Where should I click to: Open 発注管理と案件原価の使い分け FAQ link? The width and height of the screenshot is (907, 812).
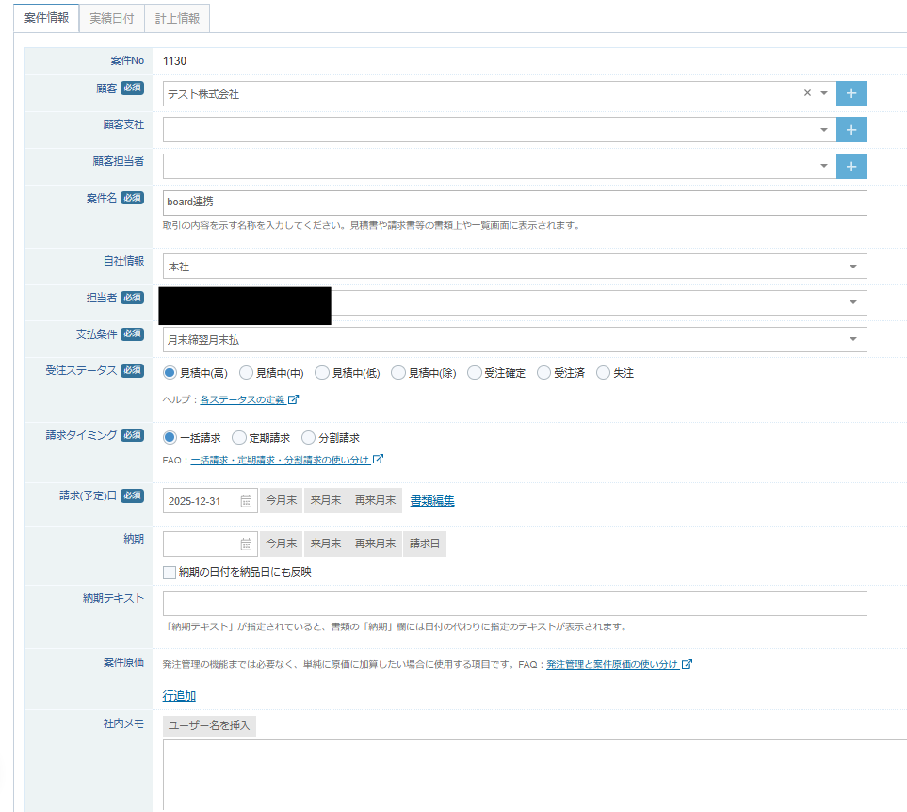[x=612, y=664]
